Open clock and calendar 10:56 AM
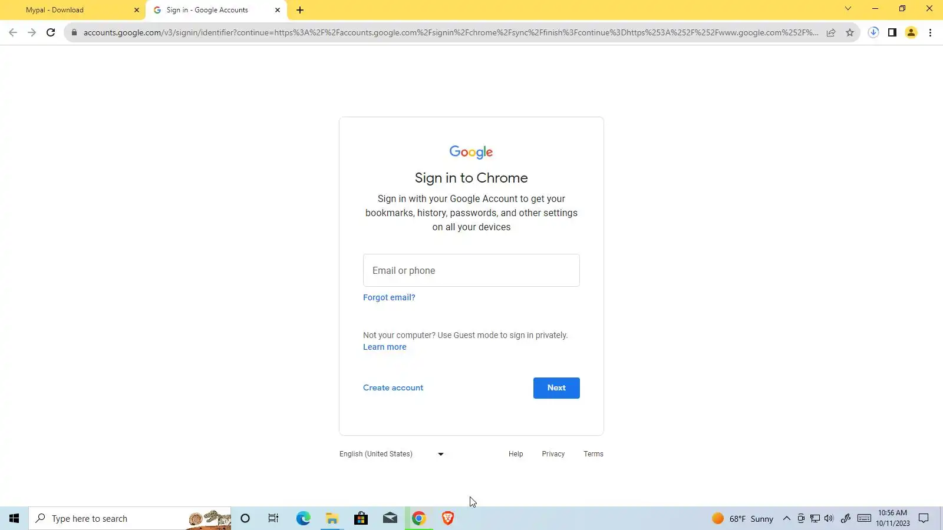The image size is (943, 530). click(x=893, y=518)
